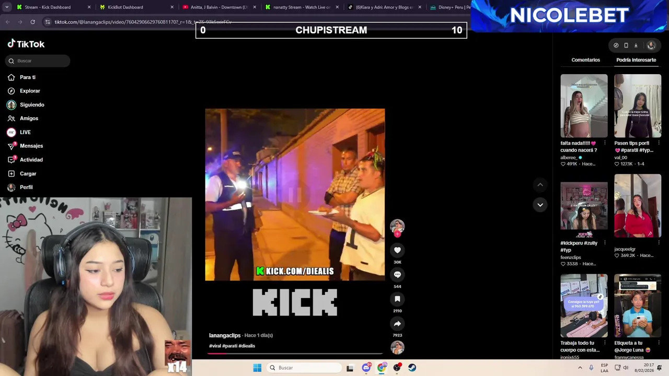Share the video with the arrow icon
This screenshot has height=376, width=669.
[x=397, y=323]
